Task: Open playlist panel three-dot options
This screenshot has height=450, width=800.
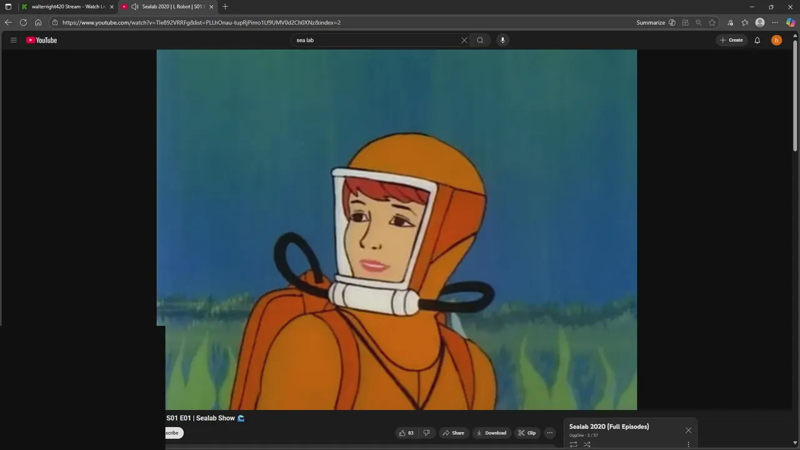Action: [688, 444]
